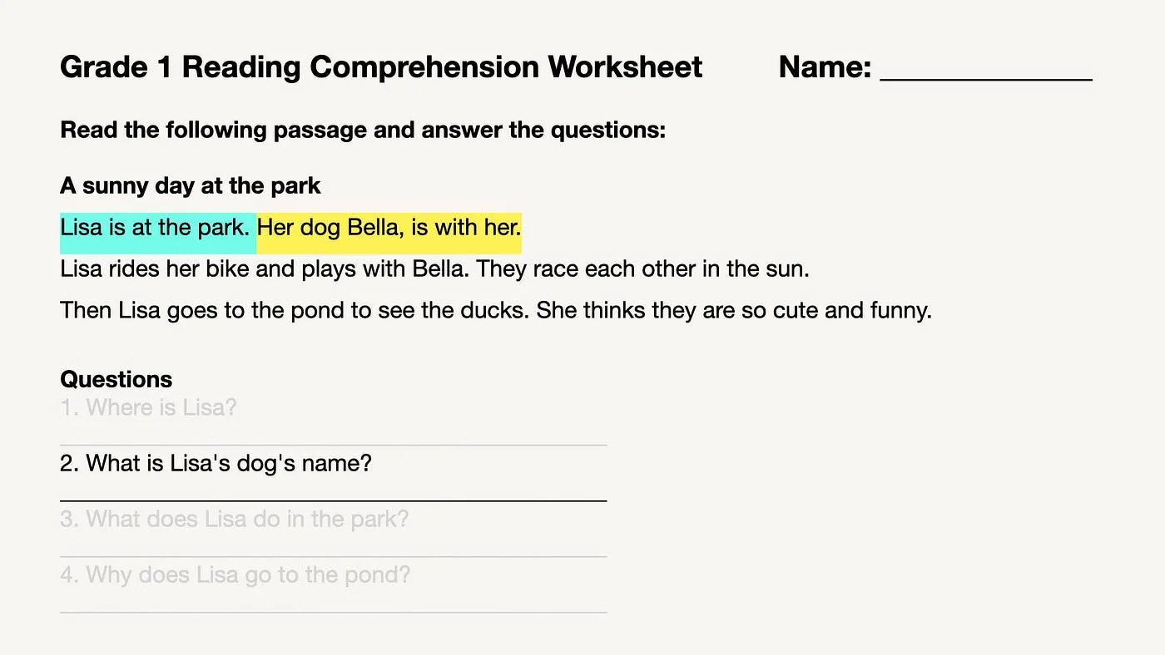
Task: Click the "Questions" heading
Action: (x=116, y=380)
